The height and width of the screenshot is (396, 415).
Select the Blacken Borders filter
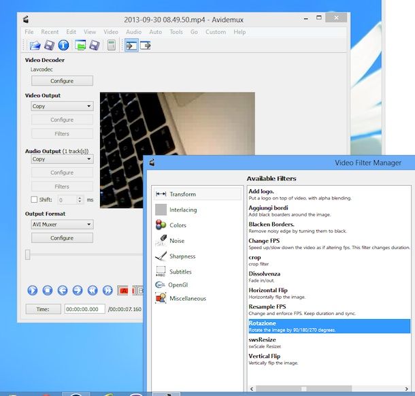pyautogui.click(x=329, y=227)
